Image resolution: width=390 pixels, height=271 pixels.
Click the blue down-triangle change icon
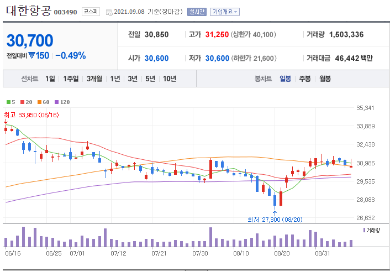pyautogui.click(x=31, y=55)
